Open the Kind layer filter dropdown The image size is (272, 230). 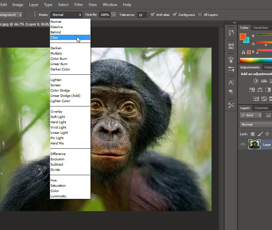pyautogui.click(x=251, y=115)
